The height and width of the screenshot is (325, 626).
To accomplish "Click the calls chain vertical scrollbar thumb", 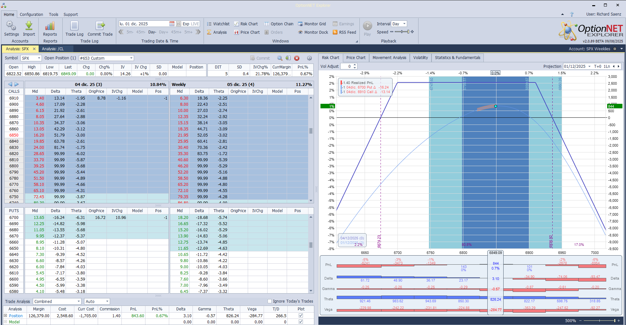I will 311,131.
